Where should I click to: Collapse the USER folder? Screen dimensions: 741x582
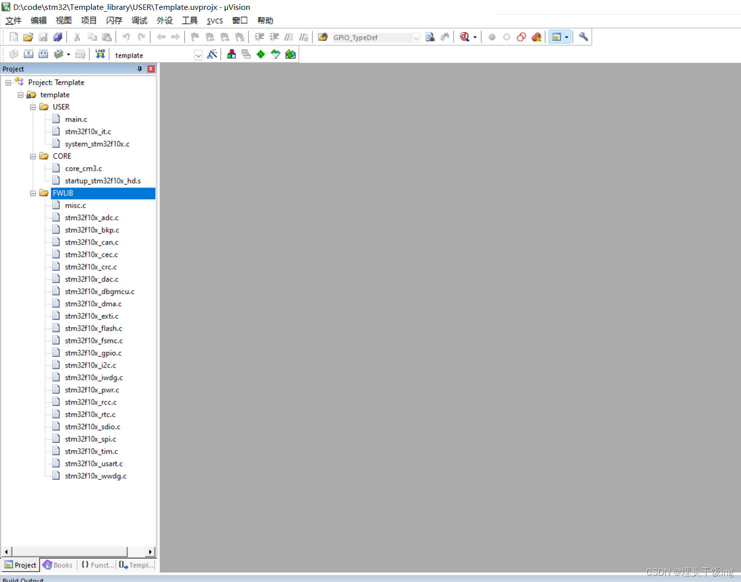[x=33, y=107]
